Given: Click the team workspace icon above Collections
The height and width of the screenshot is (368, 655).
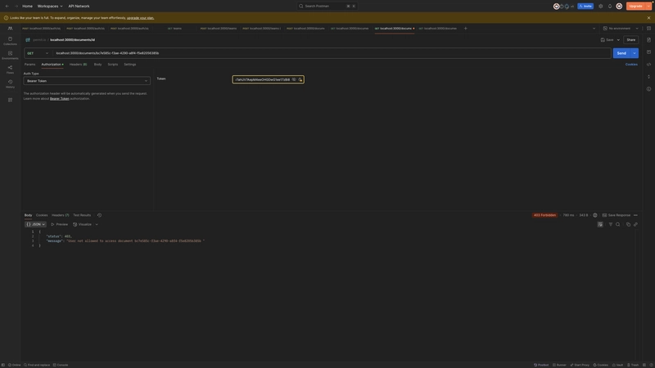Looking at the screenshot, I should (10, 29).
